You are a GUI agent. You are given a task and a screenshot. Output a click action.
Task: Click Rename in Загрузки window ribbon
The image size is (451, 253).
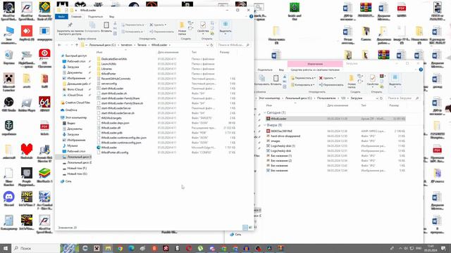click(x=331, y=85)
